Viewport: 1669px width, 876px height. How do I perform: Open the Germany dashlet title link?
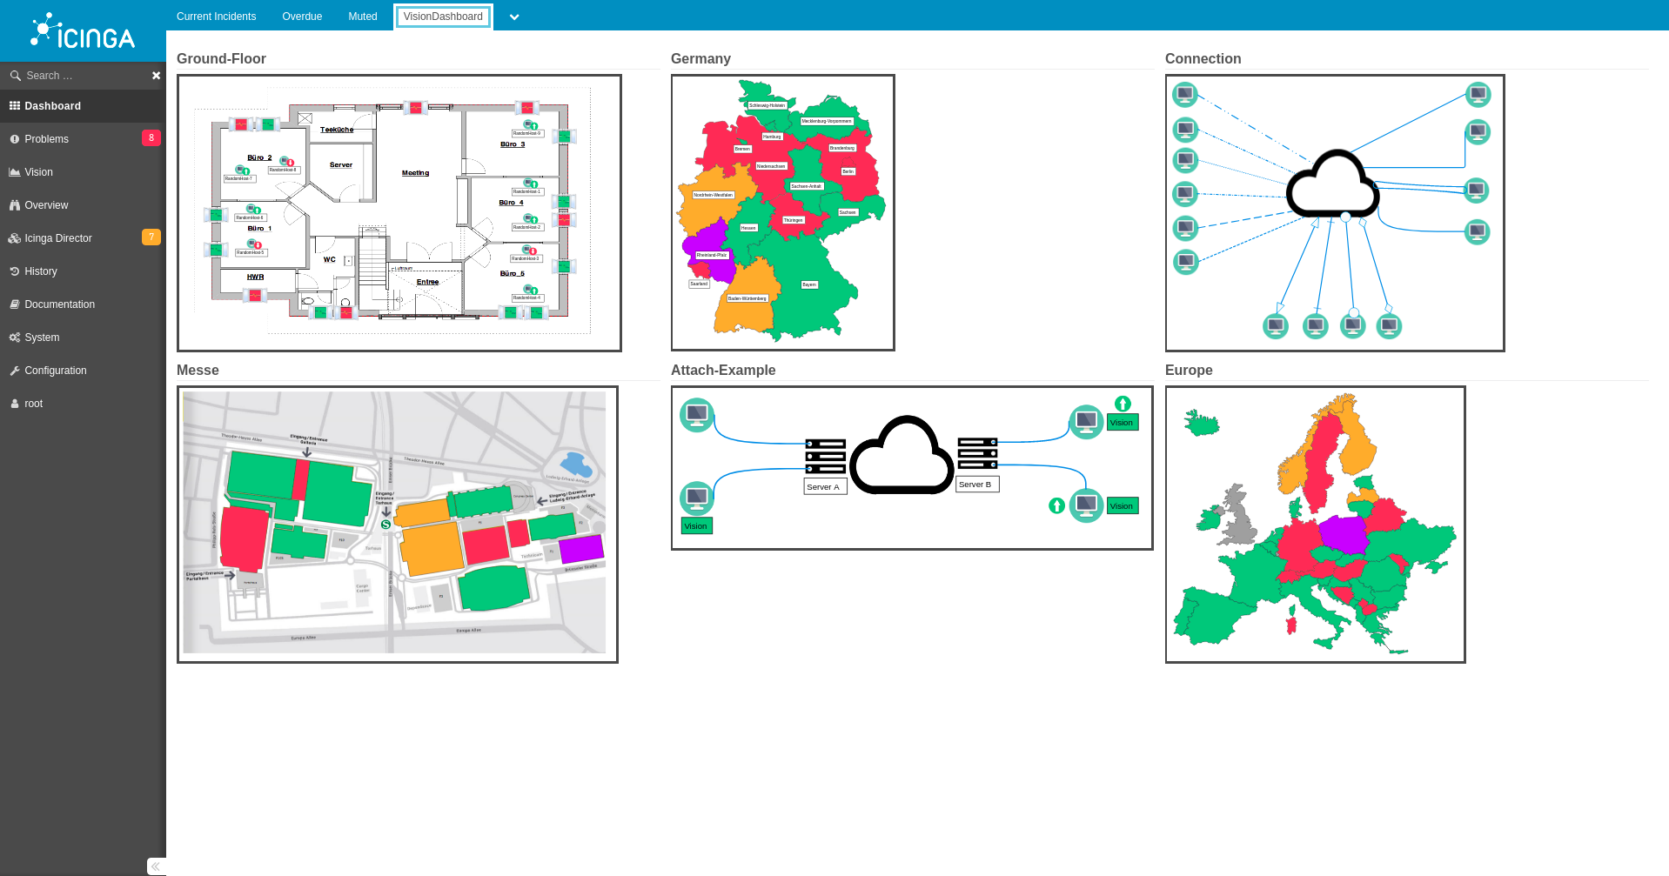coord(700,58)
